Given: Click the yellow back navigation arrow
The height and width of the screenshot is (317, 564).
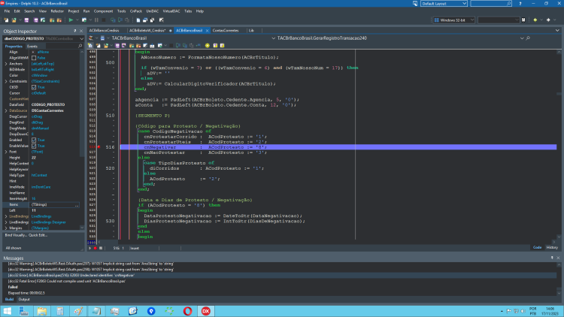Looking at the screenshot, I should [x=535, y=20].
